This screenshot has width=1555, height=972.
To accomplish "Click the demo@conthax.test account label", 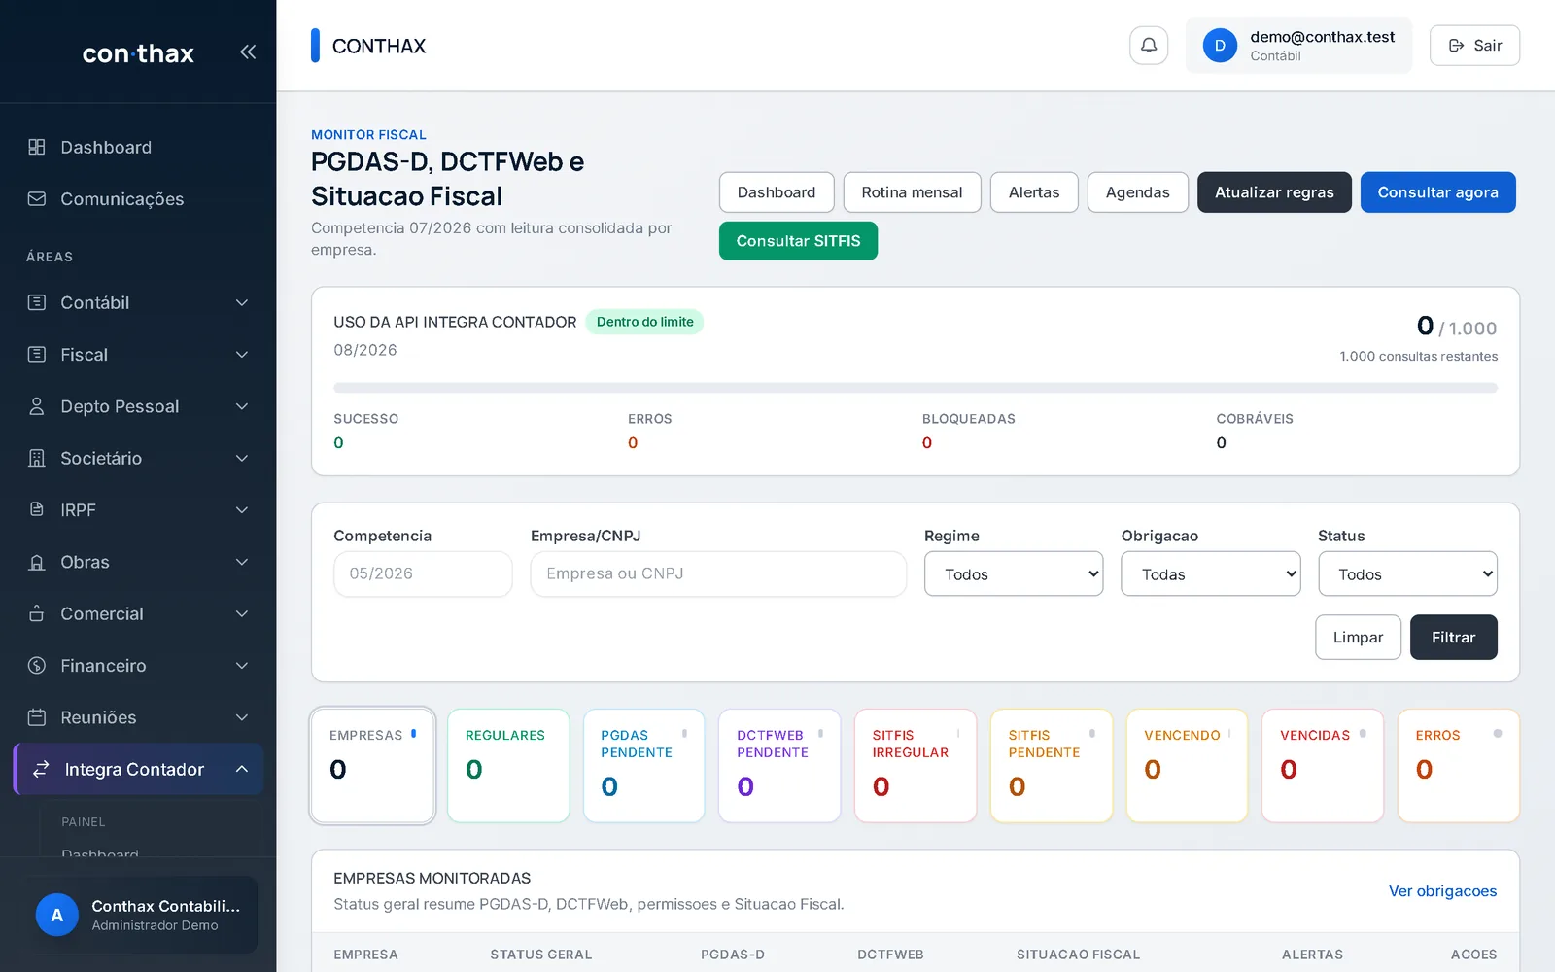I will coord(1322,37).
